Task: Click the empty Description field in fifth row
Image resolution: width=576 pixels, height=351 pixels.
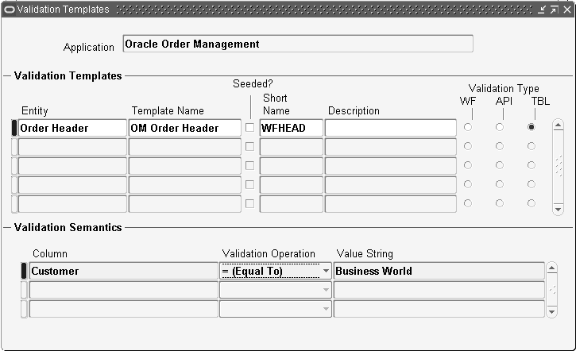Action: [391, 204]
